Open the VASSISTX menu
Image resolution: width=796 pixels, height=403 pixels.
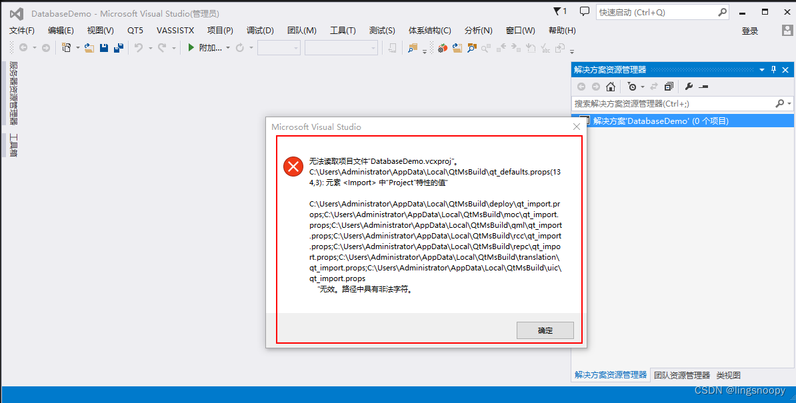175,31
